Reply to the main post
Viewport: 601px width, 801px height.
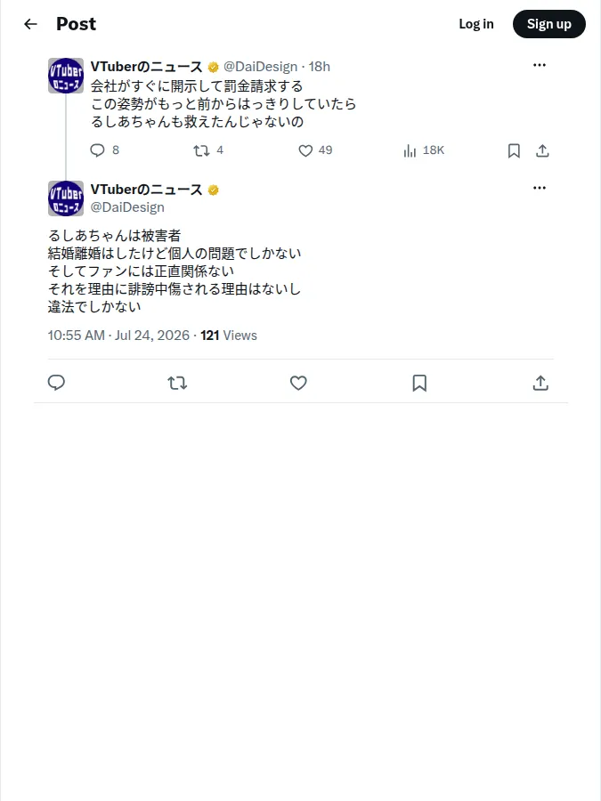coord(56,383)
